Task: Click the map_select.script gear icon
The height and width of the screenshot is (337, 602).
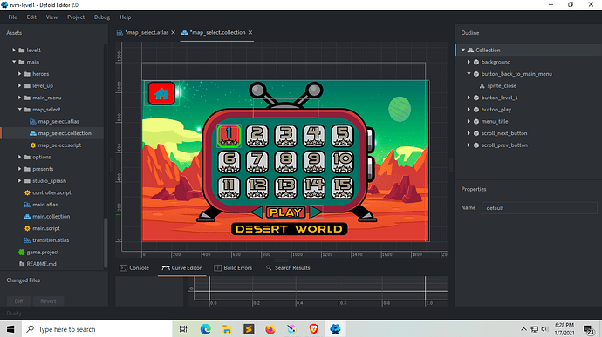Action: point(33,145)
